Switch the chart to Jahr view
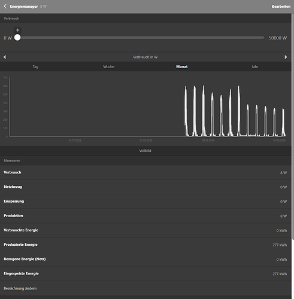The width and height of the screenshot is (294, 299). click(x=255, y=66)
